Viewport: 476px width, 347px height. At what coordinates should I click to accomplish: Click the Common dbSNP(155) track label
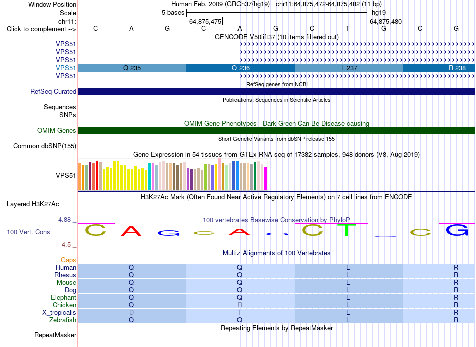[x=44, y=146]
